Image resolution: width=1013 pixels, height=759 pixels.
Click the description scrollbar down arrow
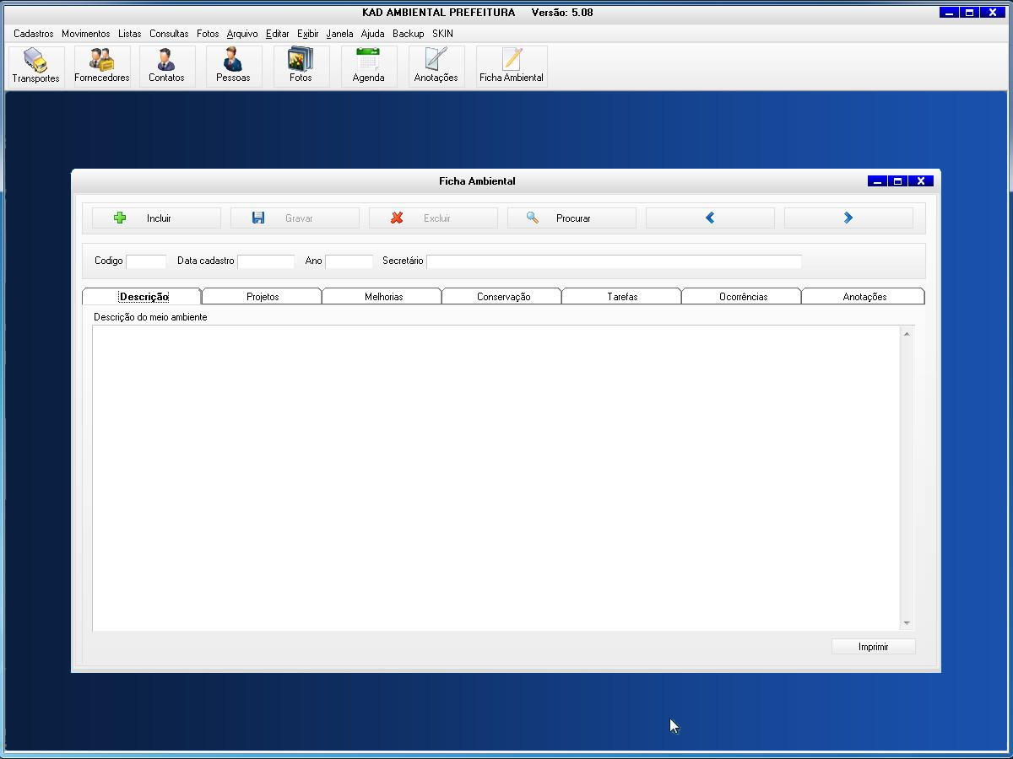[907, 622]
